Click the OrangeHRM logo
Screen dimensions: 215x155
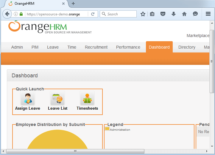(x=50, y=27)
